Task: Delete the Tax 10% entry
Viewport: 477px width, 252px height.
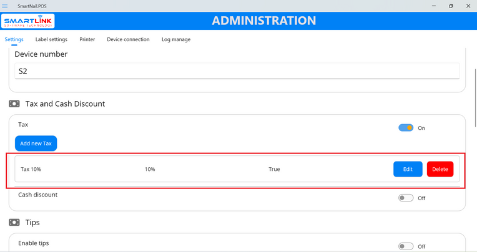Action: 440,169
